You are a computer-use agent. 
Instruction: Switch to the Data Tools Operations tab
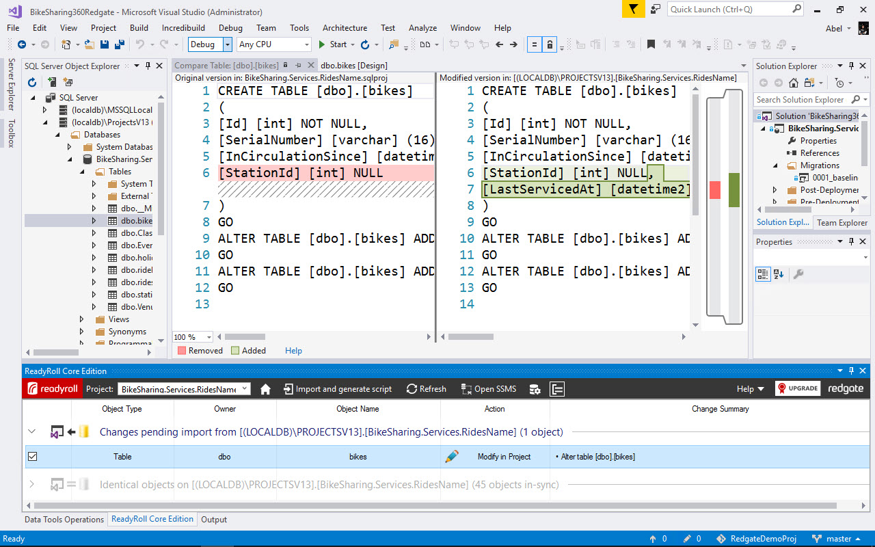(64, 520)
